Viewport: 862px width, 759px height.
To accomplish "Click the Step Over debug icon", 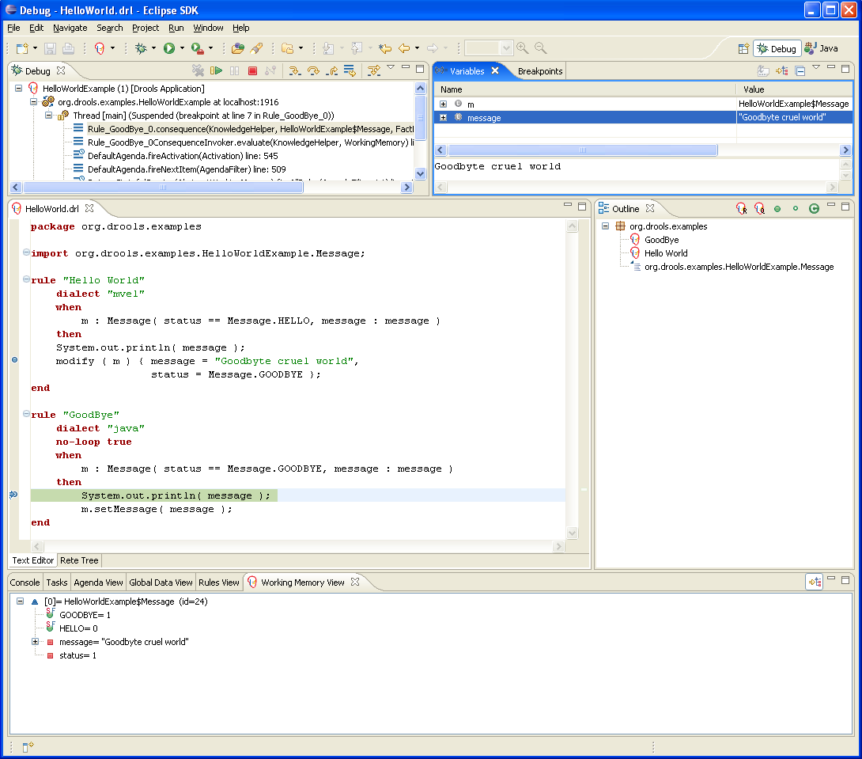I will [313, 71].
